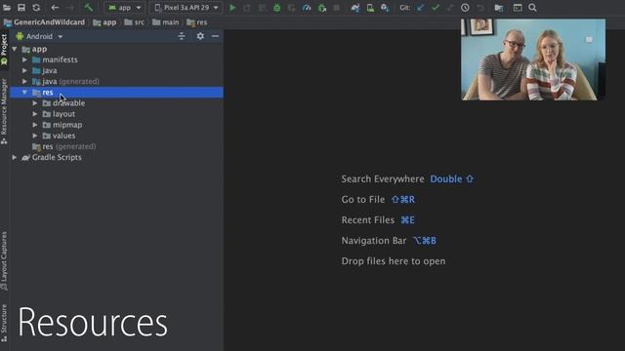Sync project with Gradle files icon

[x=355, y=8]
